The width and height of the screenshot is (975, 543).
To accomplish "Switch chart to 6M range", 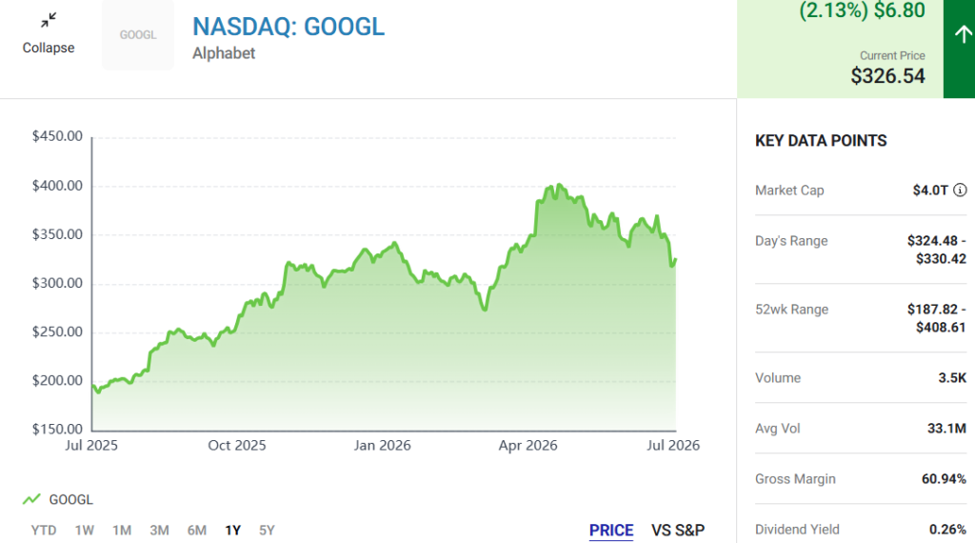I will [197, 531].
